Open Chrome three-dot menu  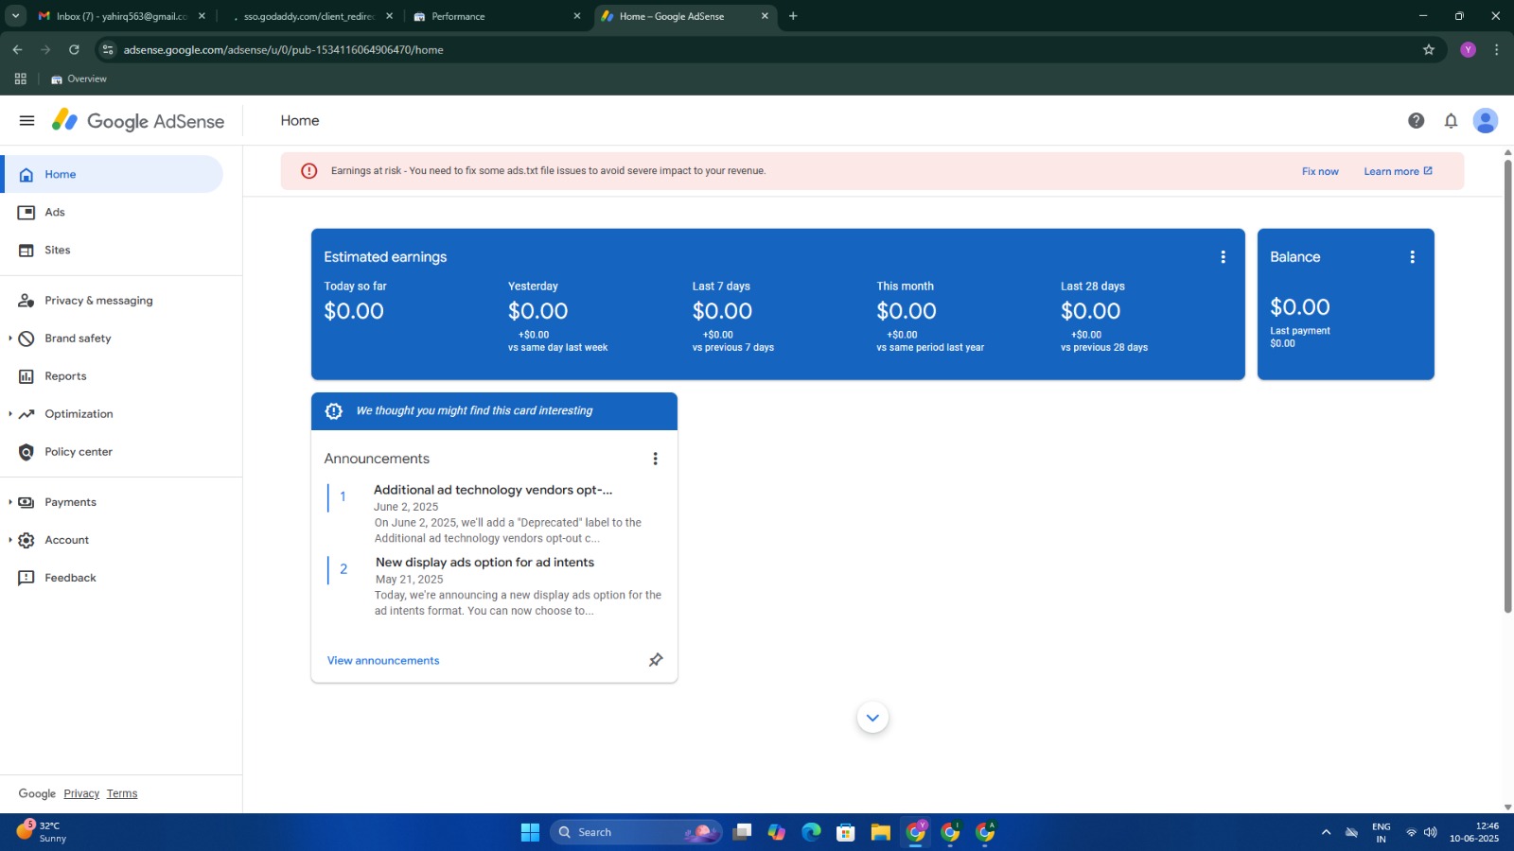[x=1496, y=49]
